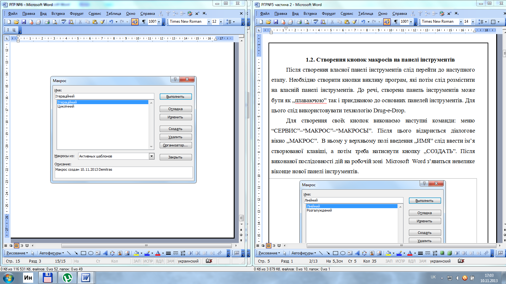Click Open folder icon in РГР №6 toolbar
This screenshot has width=506, height=284.
(16, 22)
